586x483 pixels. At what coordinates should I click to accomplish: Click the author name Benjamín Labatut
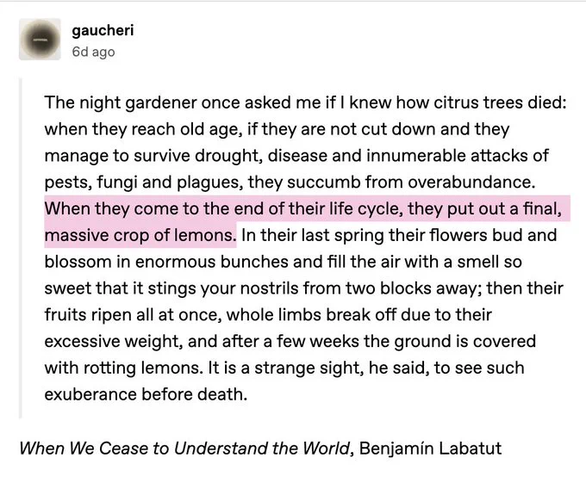pos(430,448)
